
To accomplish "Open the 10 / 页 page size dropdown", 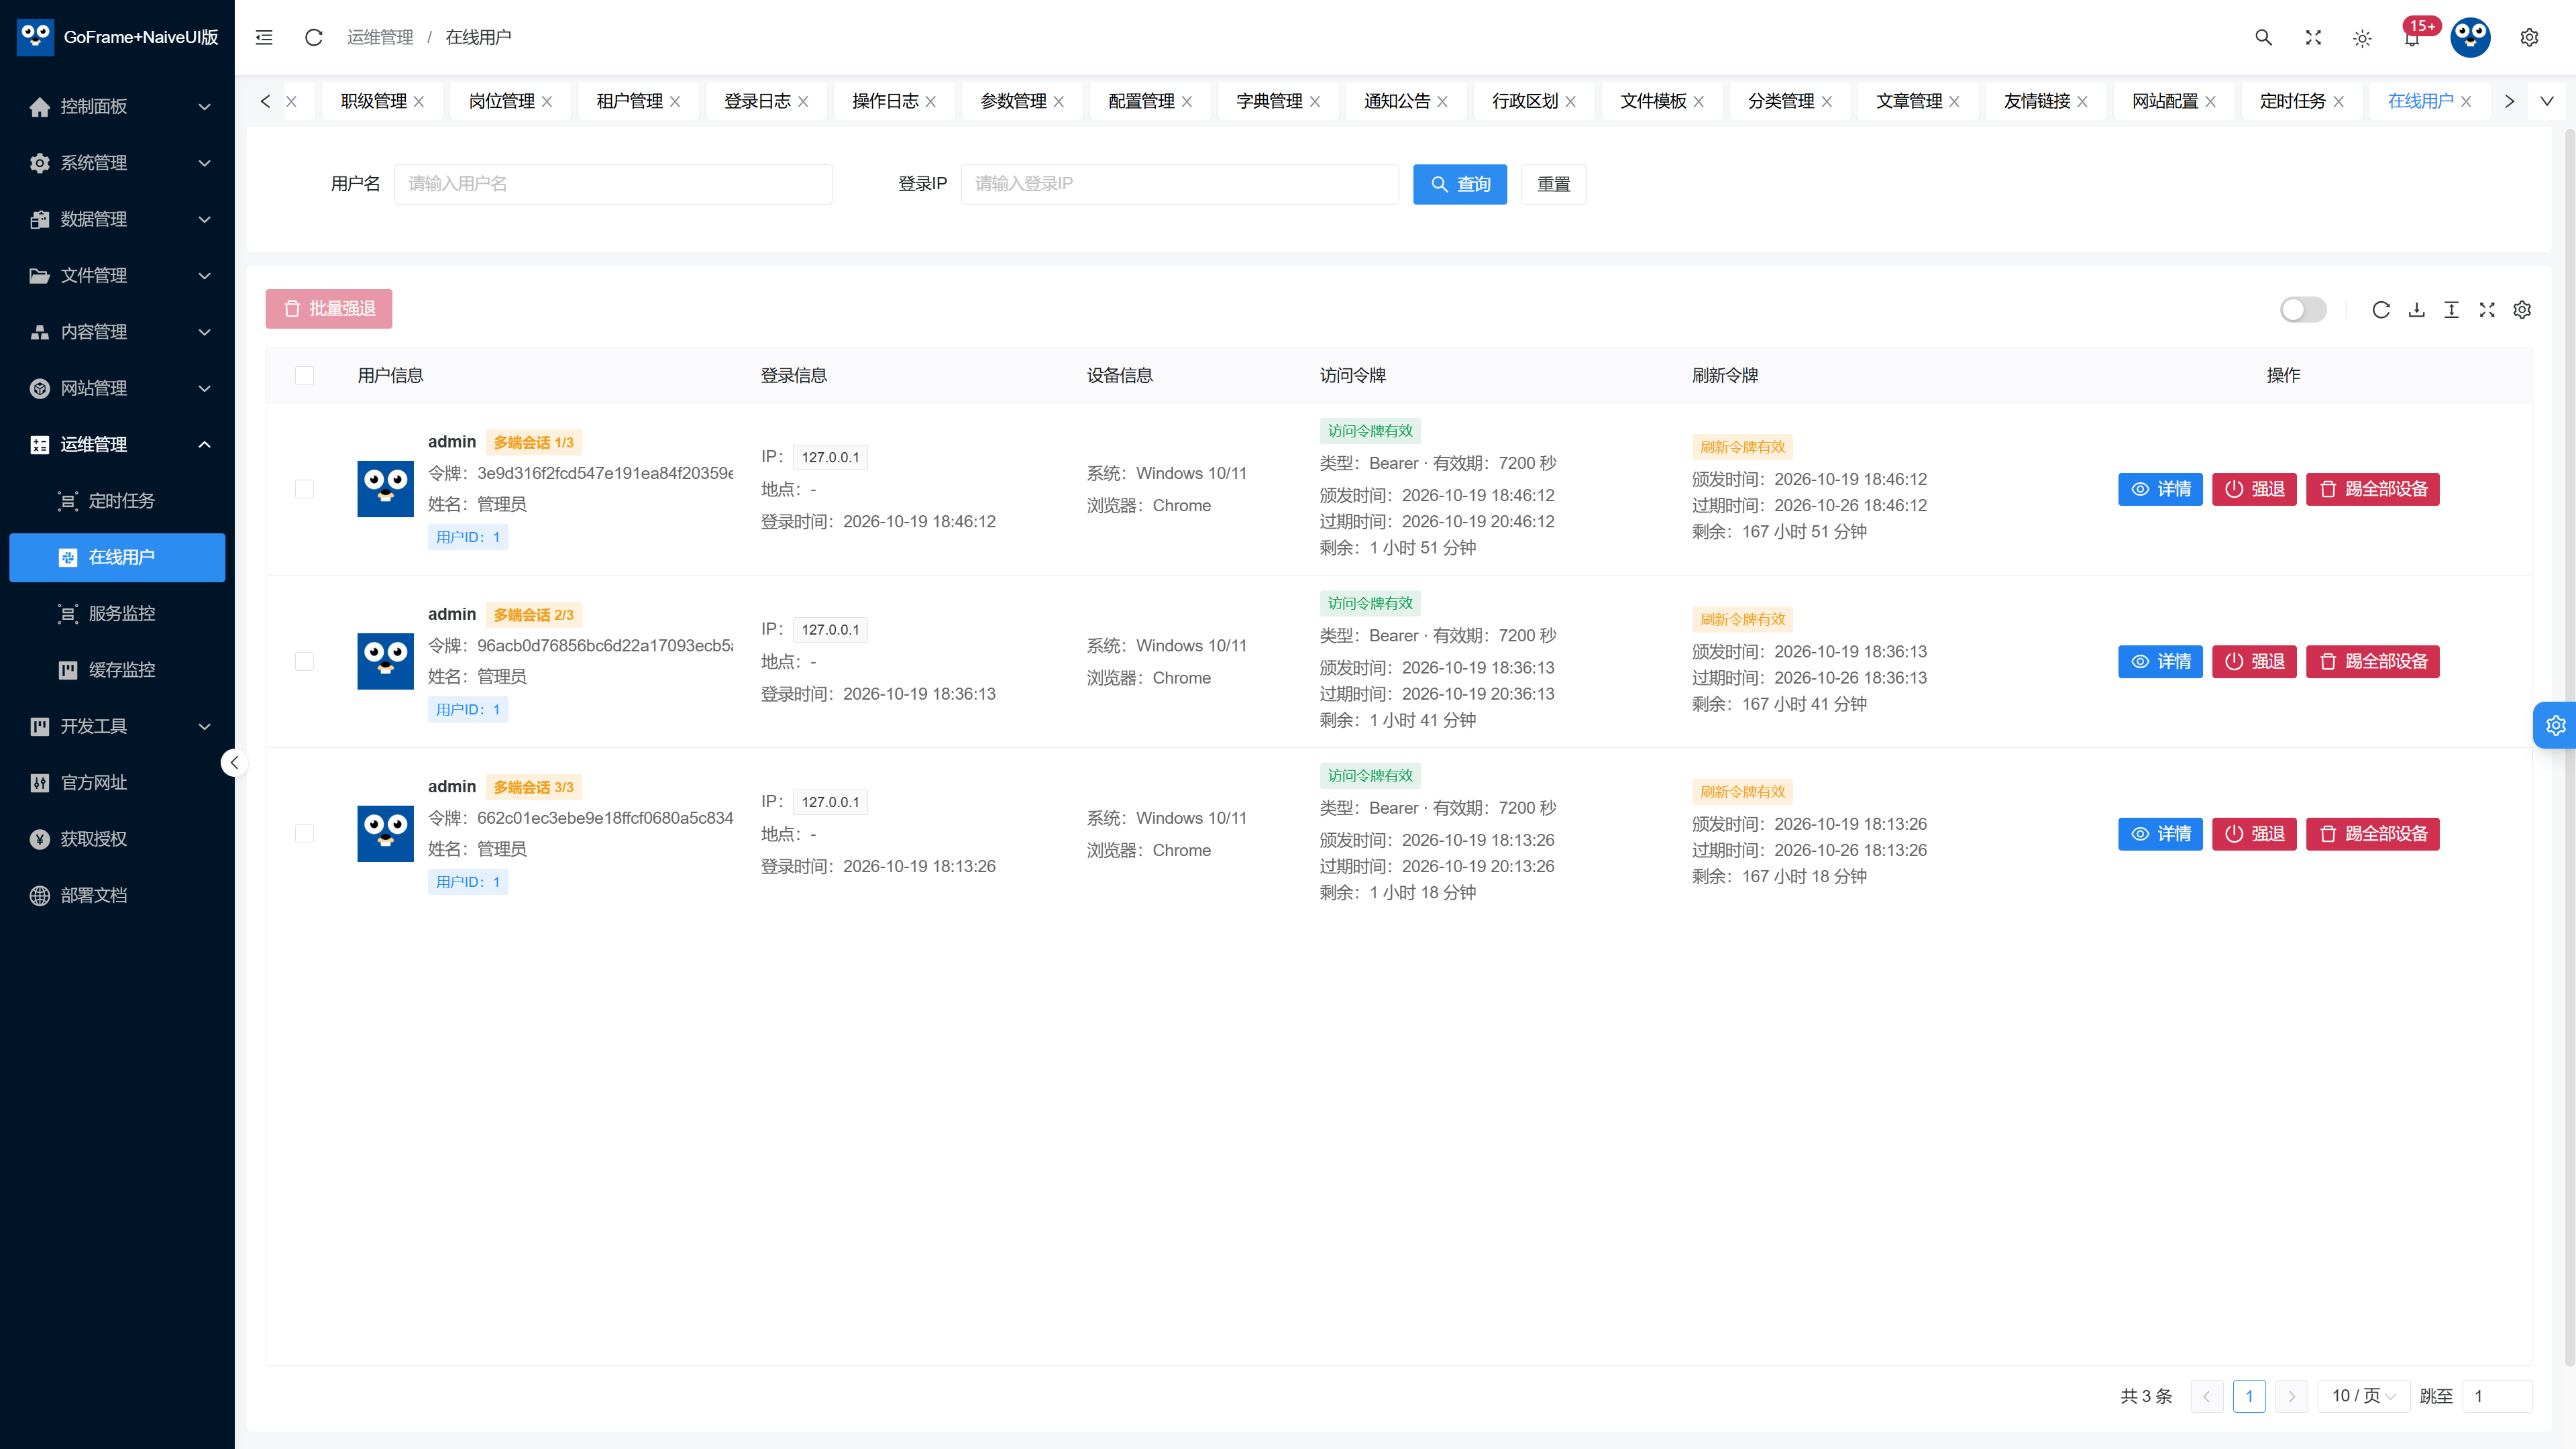I will click(2363, 1396).
